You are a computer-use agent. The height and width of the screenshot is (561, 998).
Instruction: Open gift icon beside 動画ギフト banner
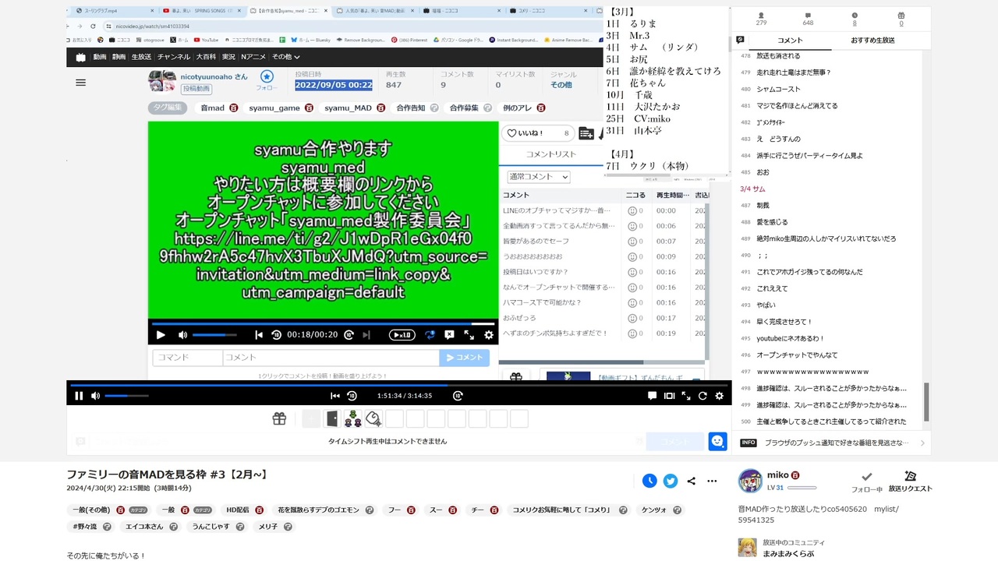pos(516,376)
